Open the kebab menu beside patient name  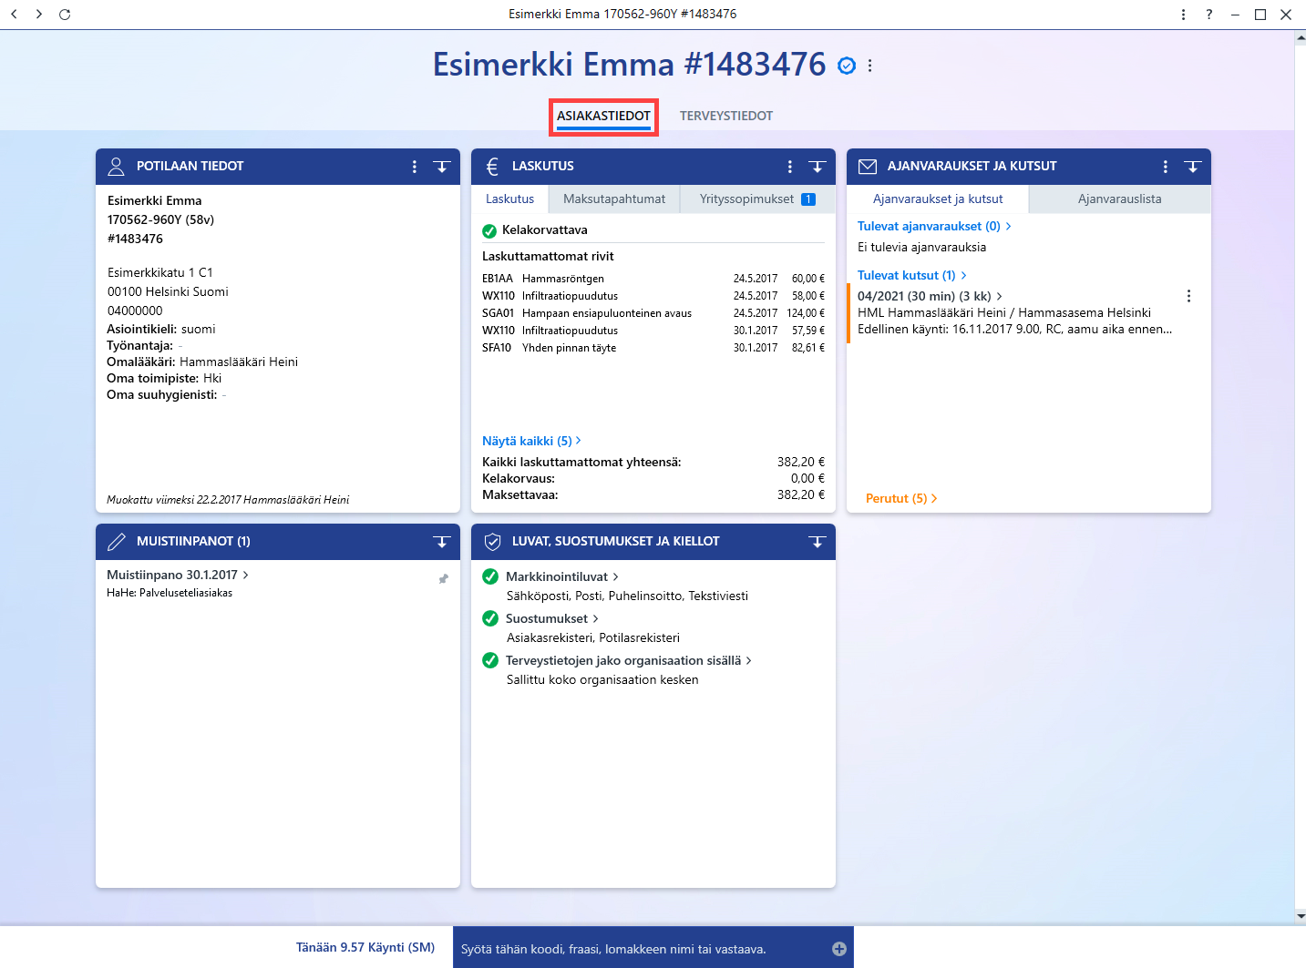pyautogui.click(x=870, y=66)
